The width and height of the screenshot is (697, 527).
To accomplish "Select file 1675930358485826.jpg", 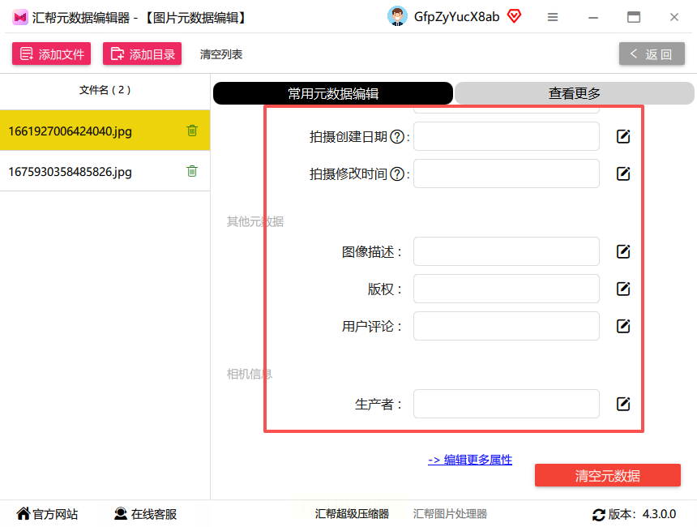I will (x=105, y=171).
